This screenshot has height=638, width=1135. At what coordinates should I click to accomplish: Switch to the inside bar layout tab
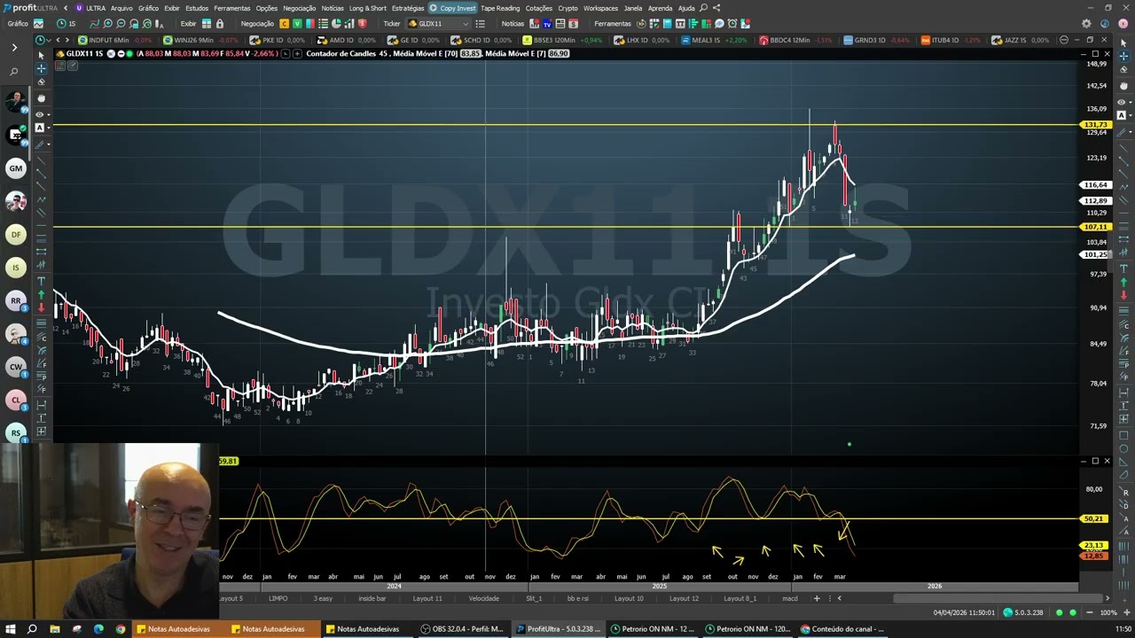pyautogui.click(x=372, y=598)
